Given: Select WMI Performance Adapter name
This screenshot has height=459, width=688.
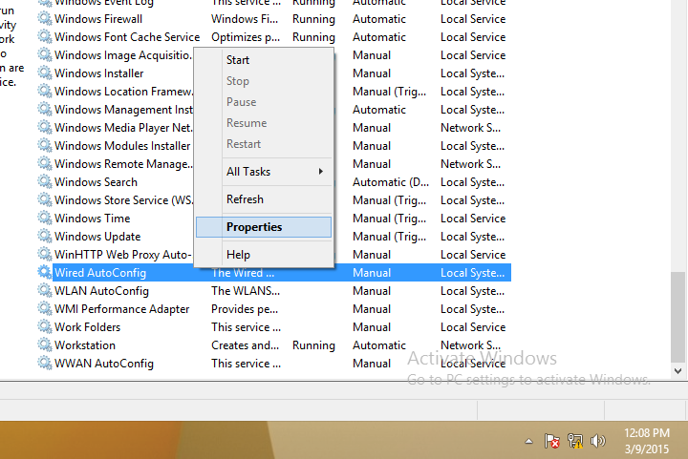Looking at the screenshot, I should coord(121,309).
